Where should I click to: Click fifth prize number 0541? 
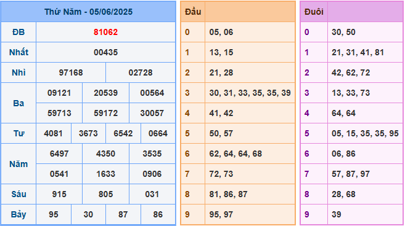tap(59, 174)
